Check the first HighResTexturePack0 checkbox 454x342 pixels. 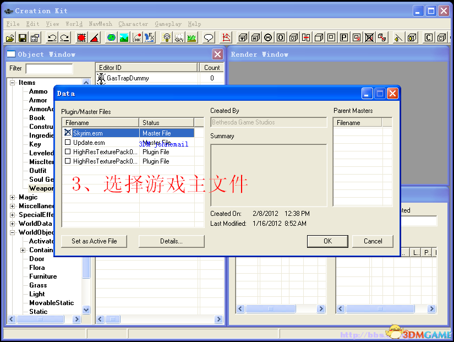tap(68, 151)
